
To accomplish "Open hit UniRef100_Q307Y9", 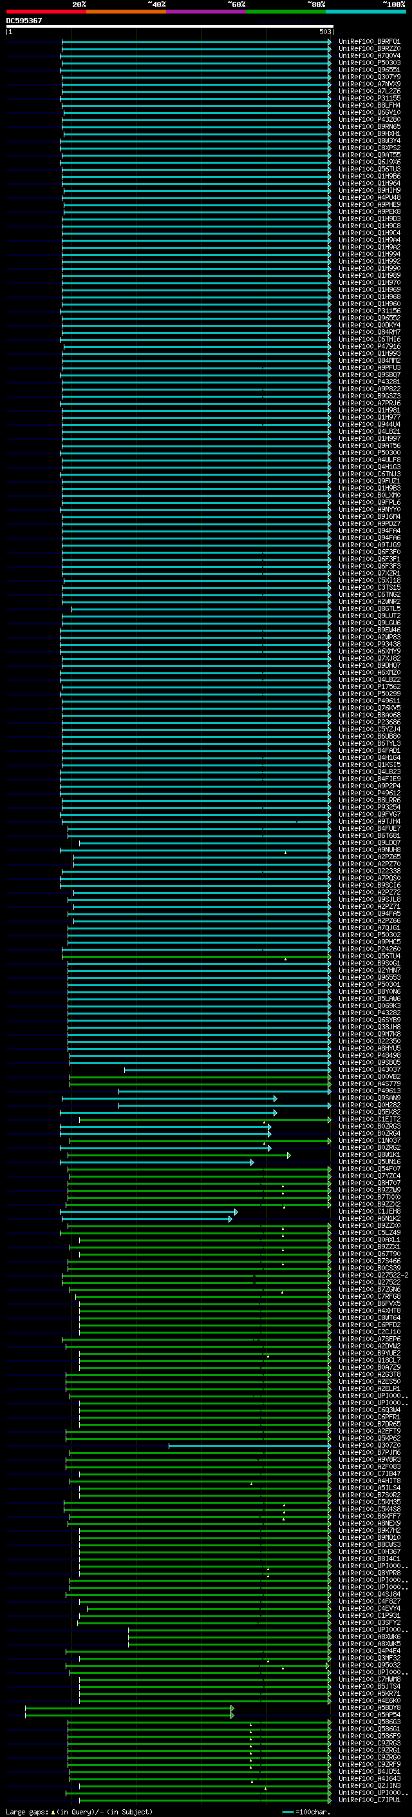I will 369,77.
